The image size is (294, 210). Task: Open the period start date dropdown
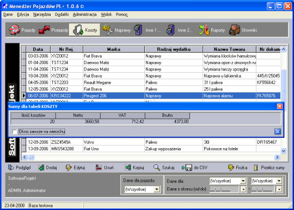pyautogui.click(x=243, y=189)
